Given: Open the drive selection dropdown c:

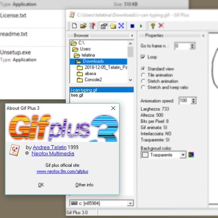Looking at the screenshot, I should pos(130,203).
